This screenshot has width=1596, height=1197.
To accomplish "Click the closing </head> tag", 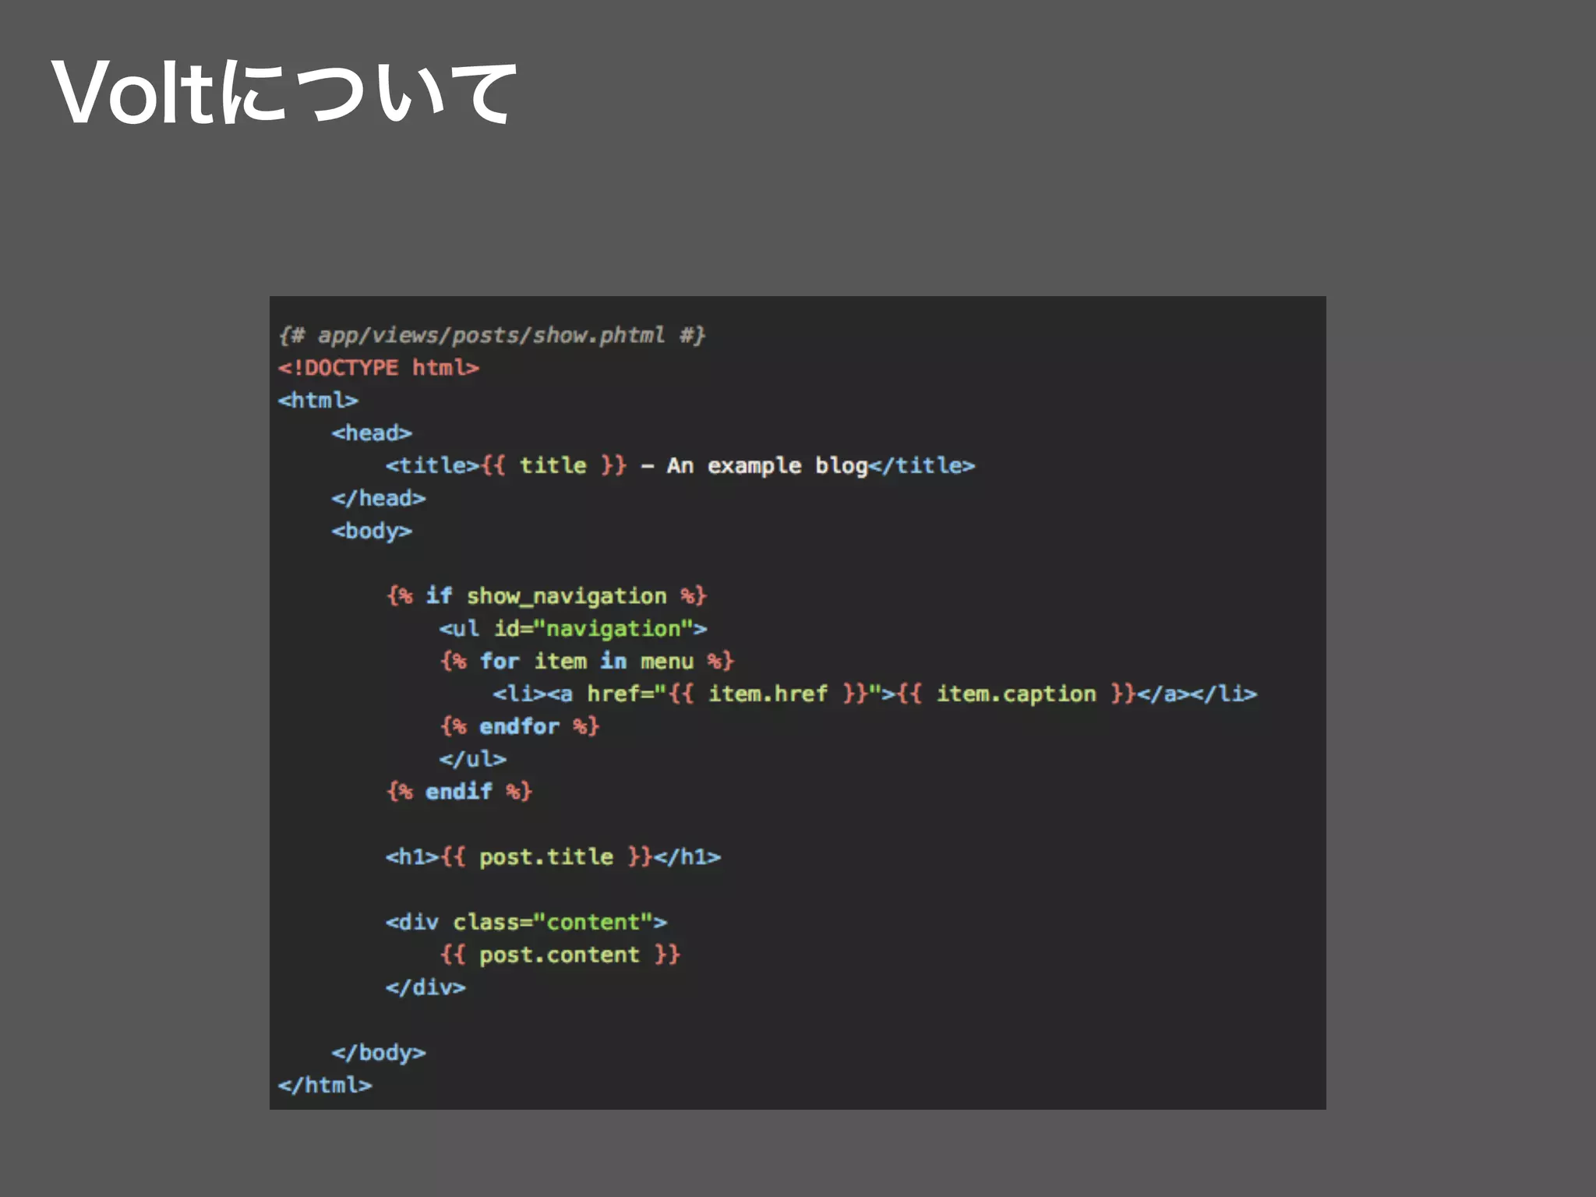I will pos(379,499).
